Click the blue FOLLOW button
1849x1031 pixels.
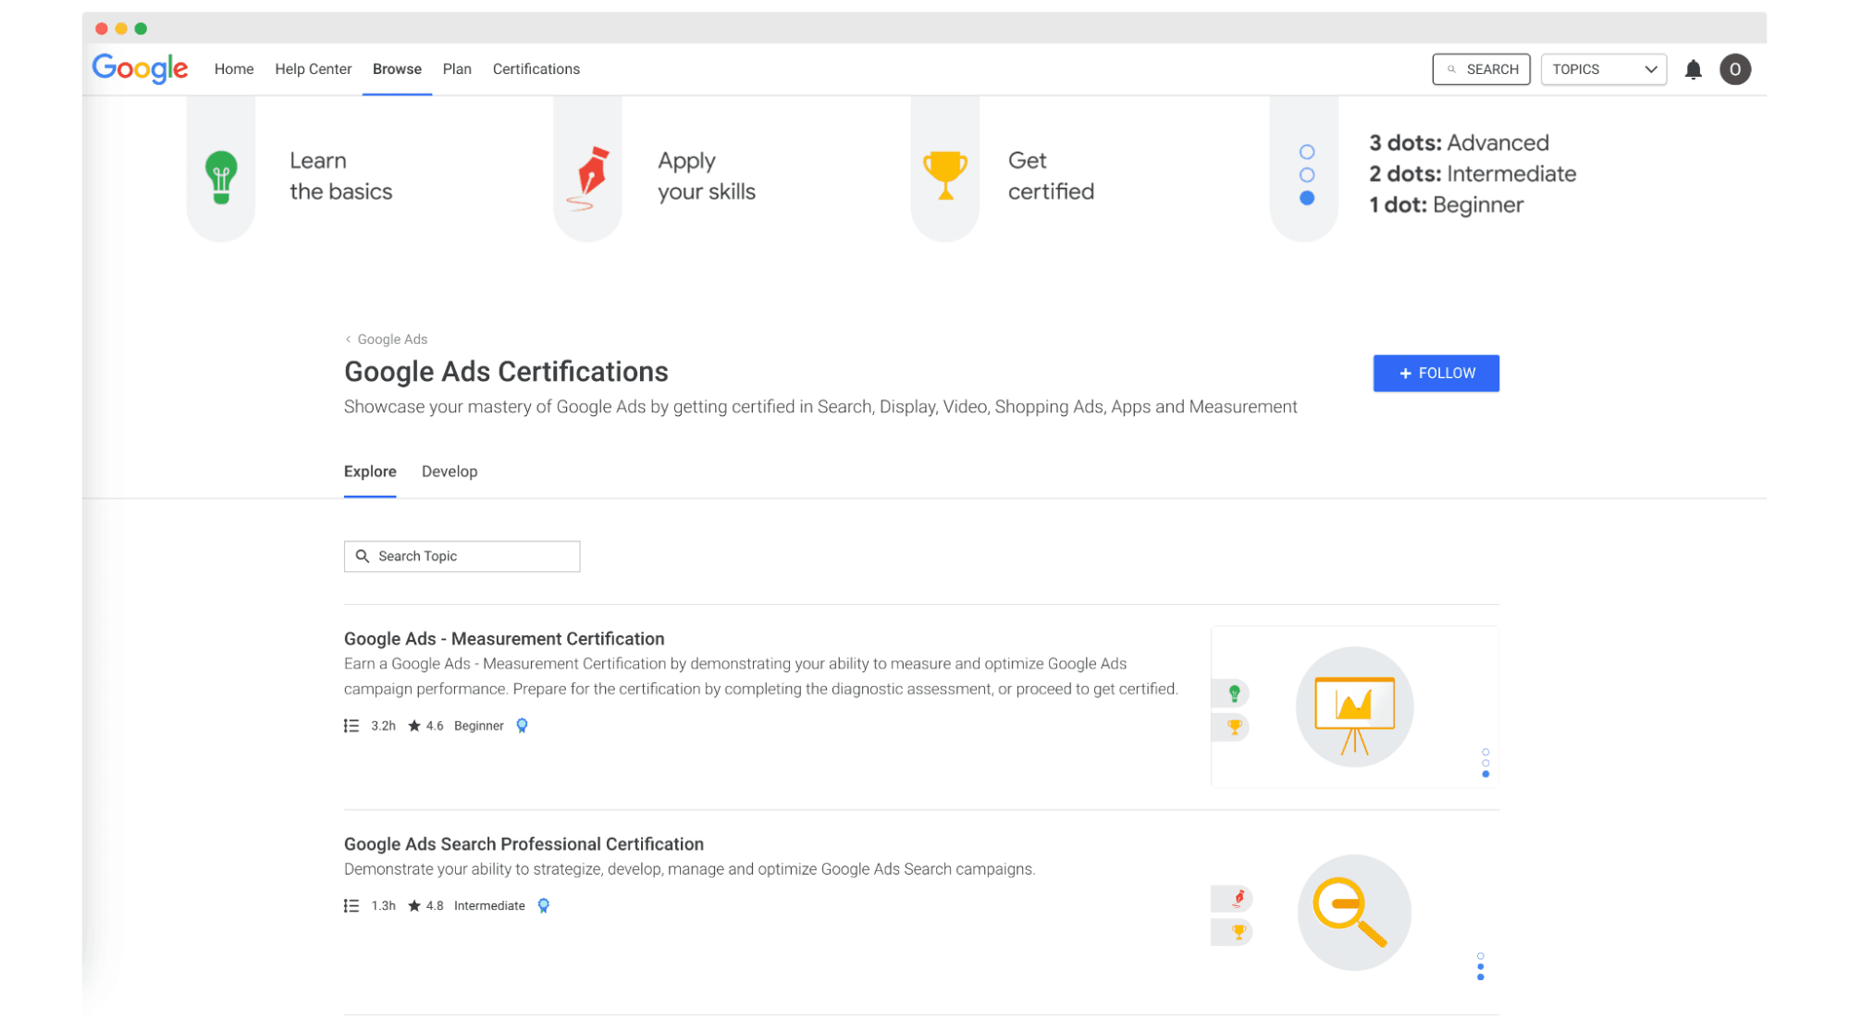pyautogui.click(x=1436, y=374)
